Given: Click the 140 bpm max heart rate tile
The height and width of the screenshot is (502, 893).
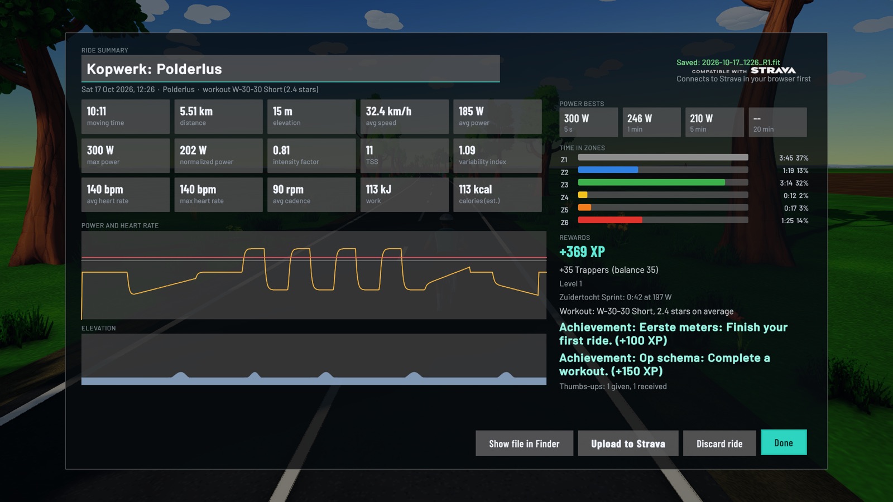Looking at the screenshot, I should (x=218, y=195).
